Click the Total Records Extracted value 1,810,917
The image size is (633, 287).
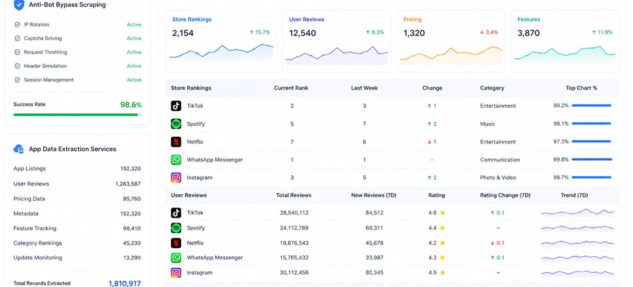pyautogui.click(x=125, y=283)
